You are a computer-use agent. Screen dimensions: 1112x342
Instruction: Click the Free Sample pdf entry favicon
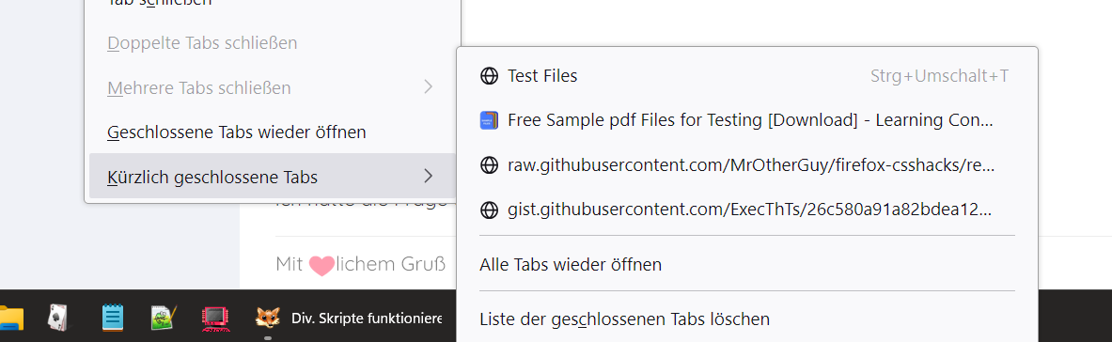(x=490, y=120)
